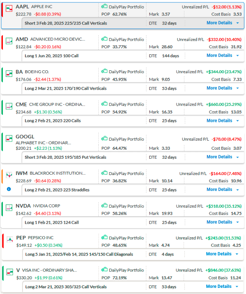Click the Visa chart icon
The width and height of the screenshot is (246, 294).
[x=10, y=272]
